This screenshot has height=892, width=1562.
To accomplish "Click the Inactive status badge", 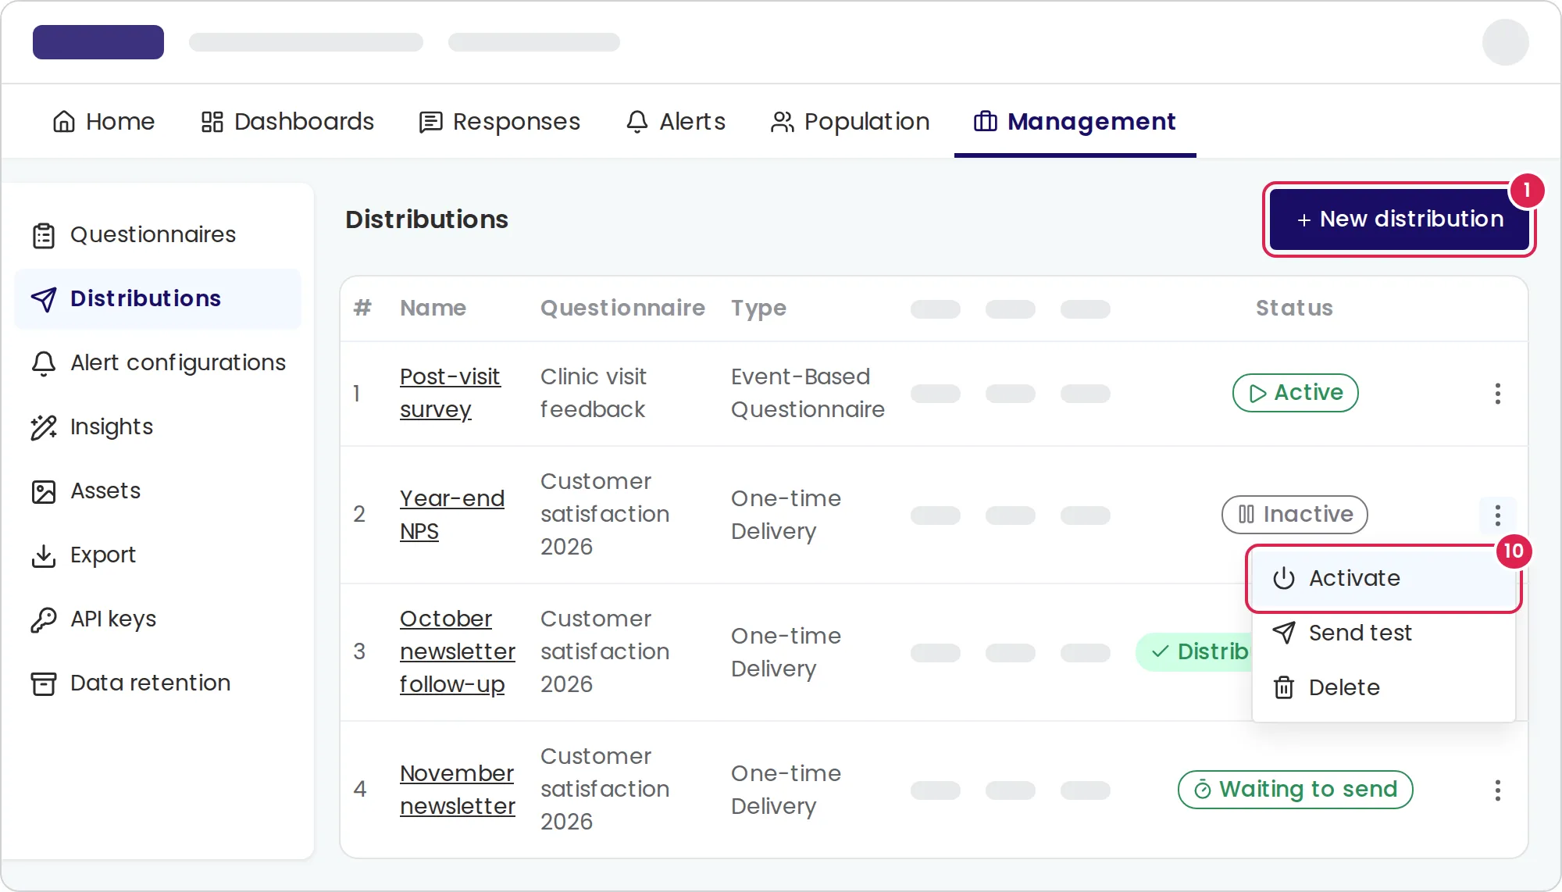I will [x=1294, y=515].
